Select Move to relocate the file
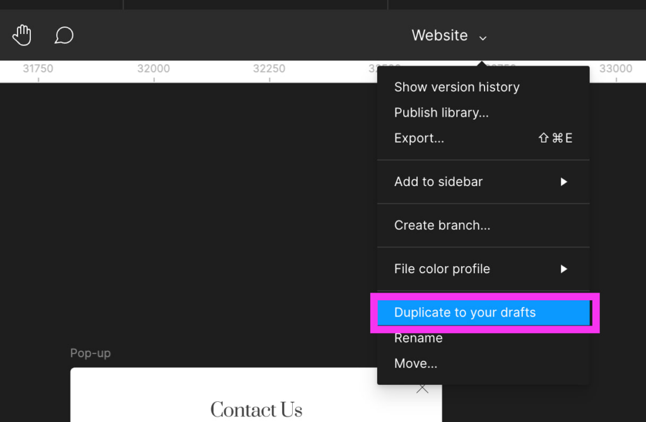 point(415,363)
